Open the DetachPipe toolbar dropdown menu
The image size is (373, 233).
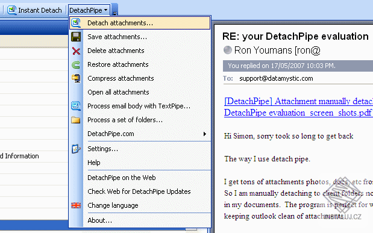tap(89, 10)
